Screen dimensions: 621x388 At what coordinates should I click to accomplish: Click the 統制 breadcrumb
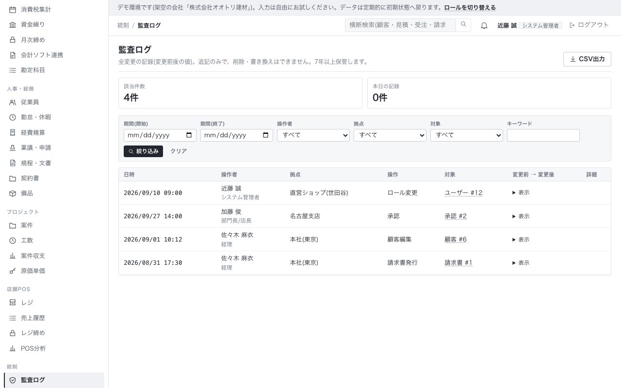click(x=123, y=25)
